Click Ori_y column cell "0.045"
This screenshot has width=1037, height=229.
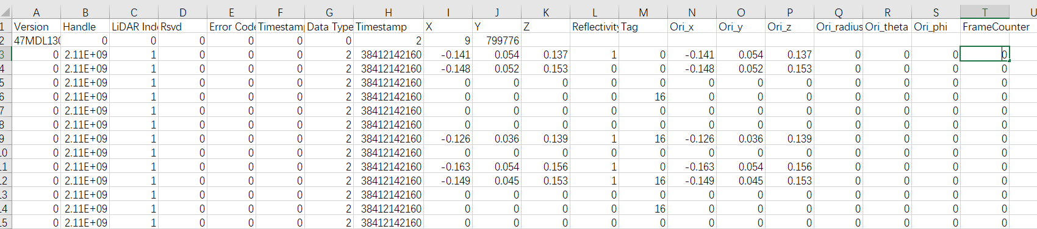(x=741, y=180)
